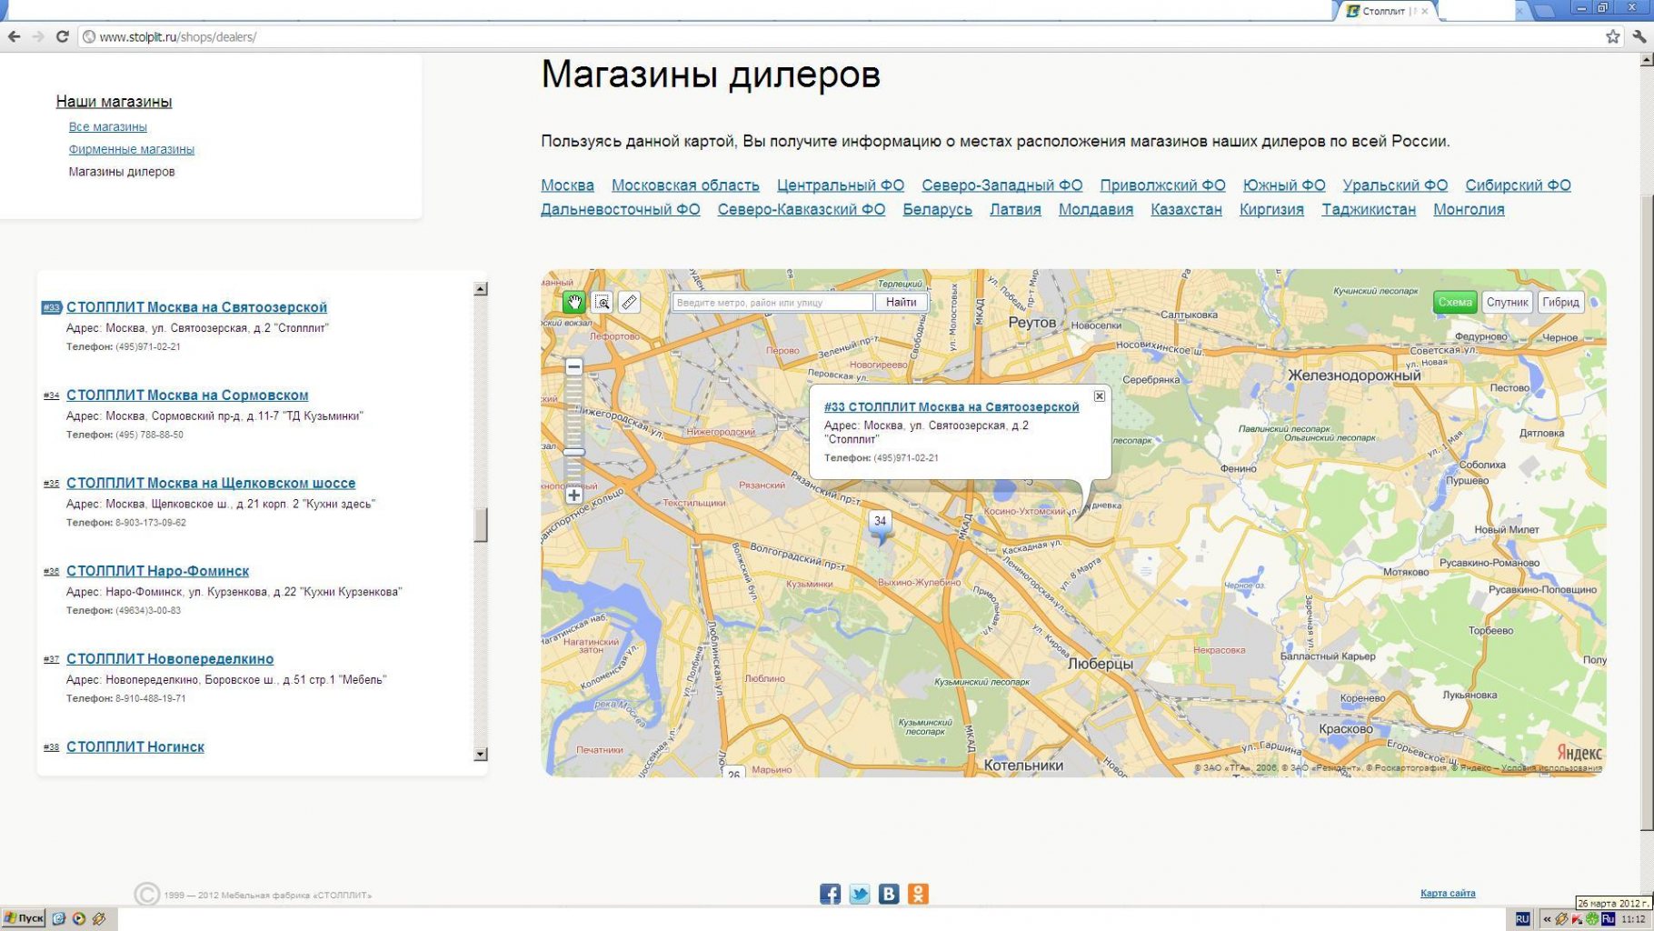
Task: Open browser wrench settings menu
Action: tap(1639, 36)
